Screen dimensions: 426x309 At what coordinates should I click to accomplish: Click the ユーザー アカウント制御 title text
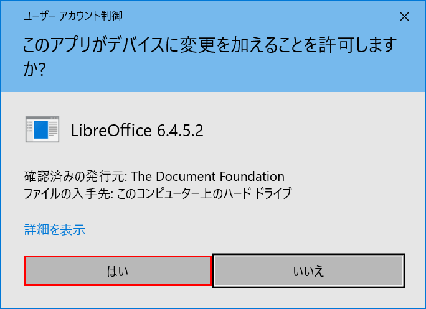point(68,17)
